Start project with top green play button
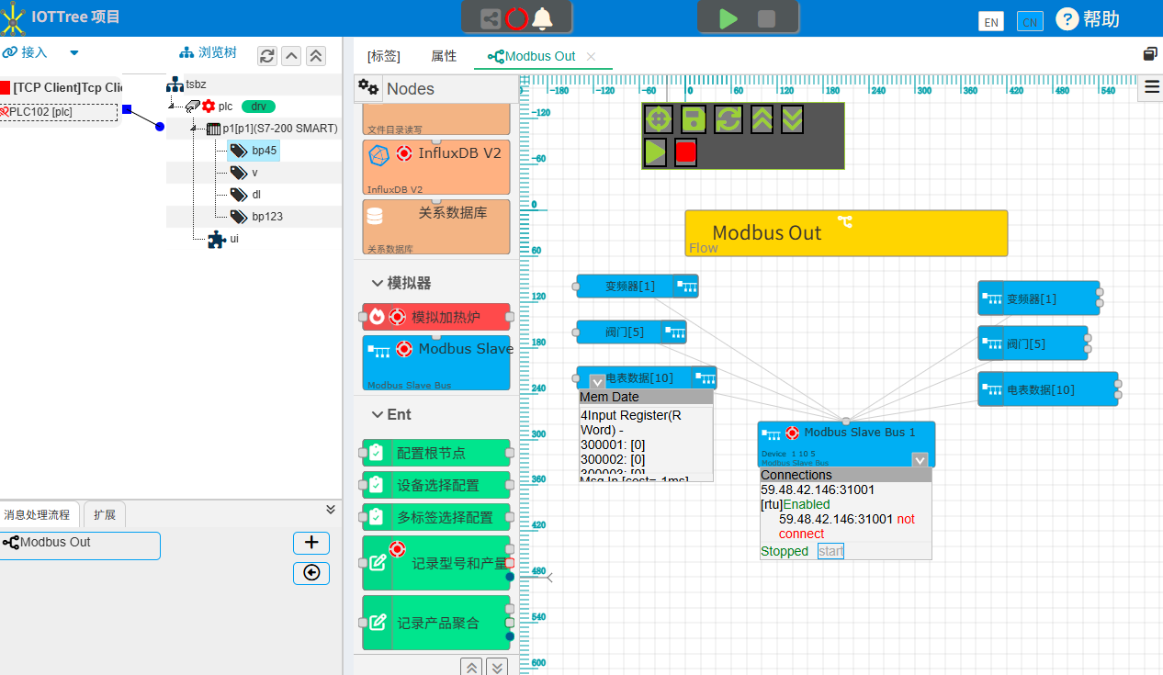 pyautogui.click(x=728, y=18)
